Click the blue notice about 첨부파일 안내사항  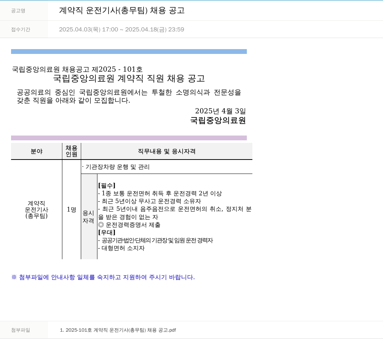pos(103,277)
